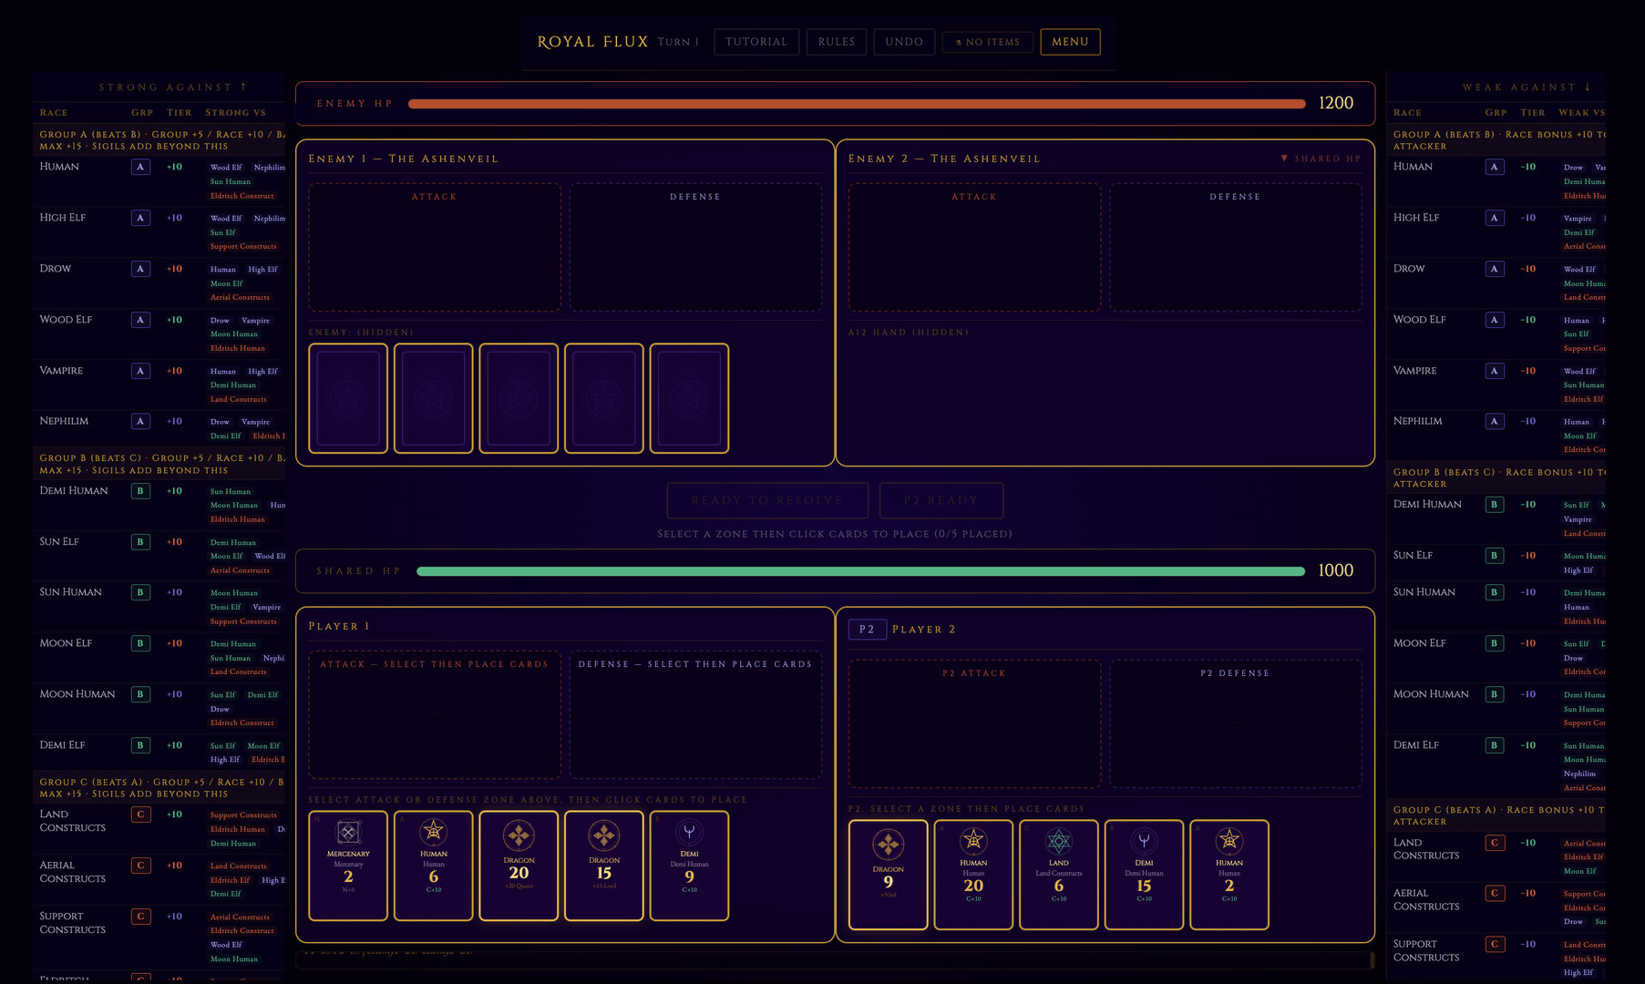Click the orange Enemy HP bar
1645x984 pixels.
857,104
